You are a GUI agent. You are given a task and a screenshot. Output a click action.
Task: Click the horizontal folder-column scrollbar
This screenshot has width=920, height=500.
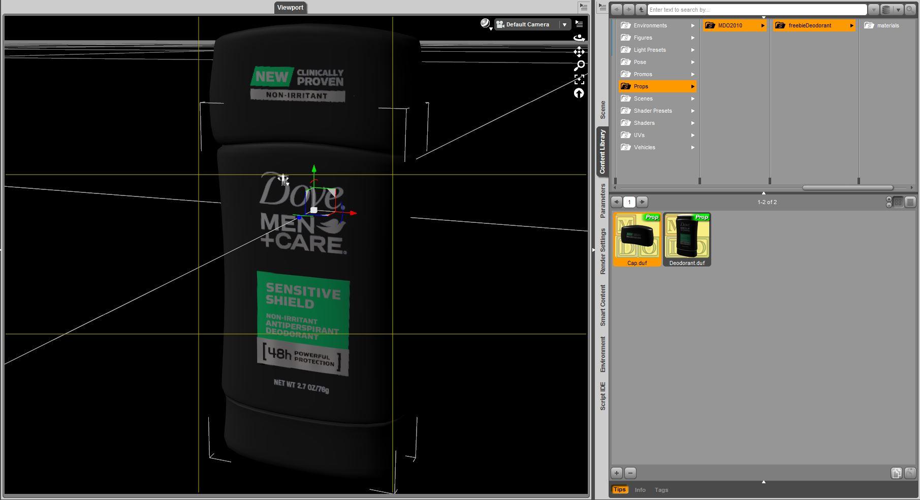point(847,188)
